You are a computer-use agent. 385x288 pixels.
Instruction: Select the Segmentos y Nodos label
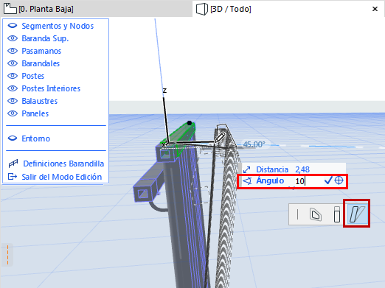click(58, 26)
